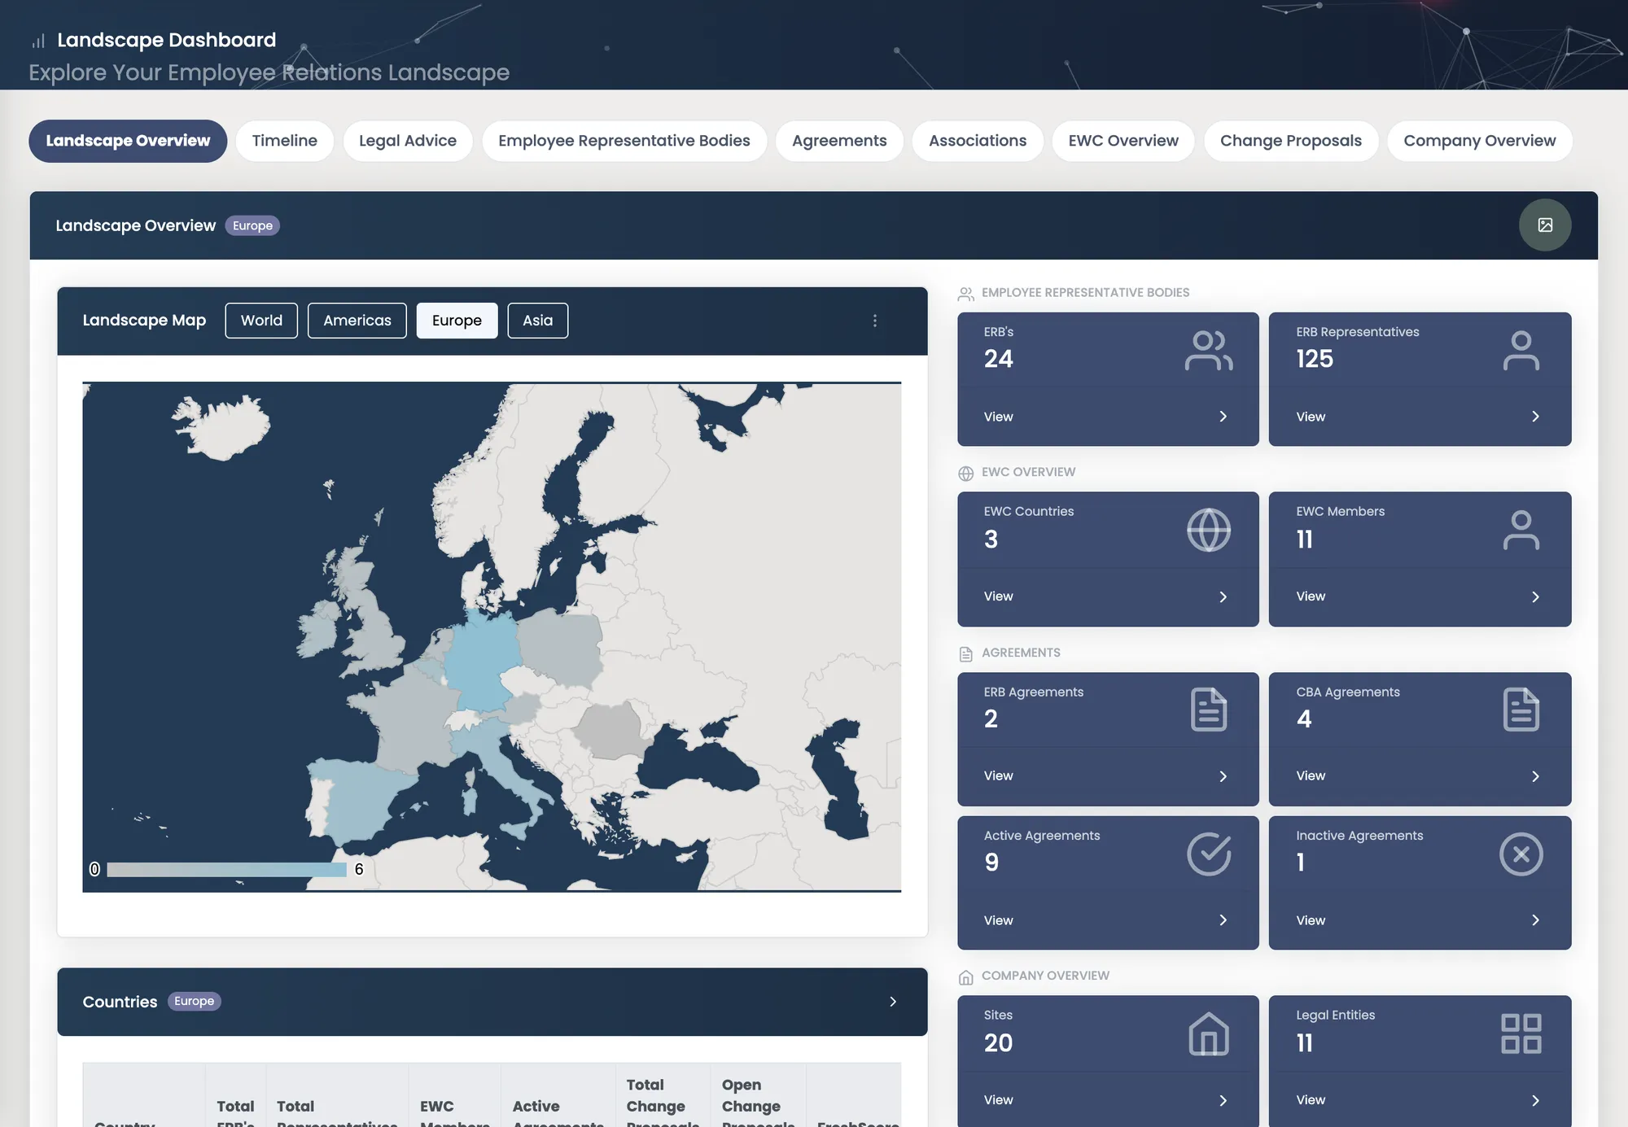Click the Active Agreements checkmark circle icon
Screen dimensions: 1628x1127
coord(1209,854)
